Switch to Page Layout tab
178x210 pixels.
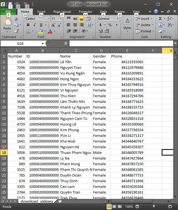(62, 12)
